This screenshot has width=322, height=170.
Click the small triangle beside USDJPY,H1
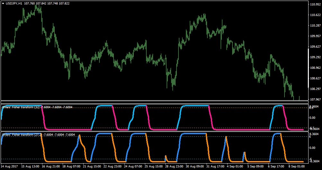pos(3,4)
